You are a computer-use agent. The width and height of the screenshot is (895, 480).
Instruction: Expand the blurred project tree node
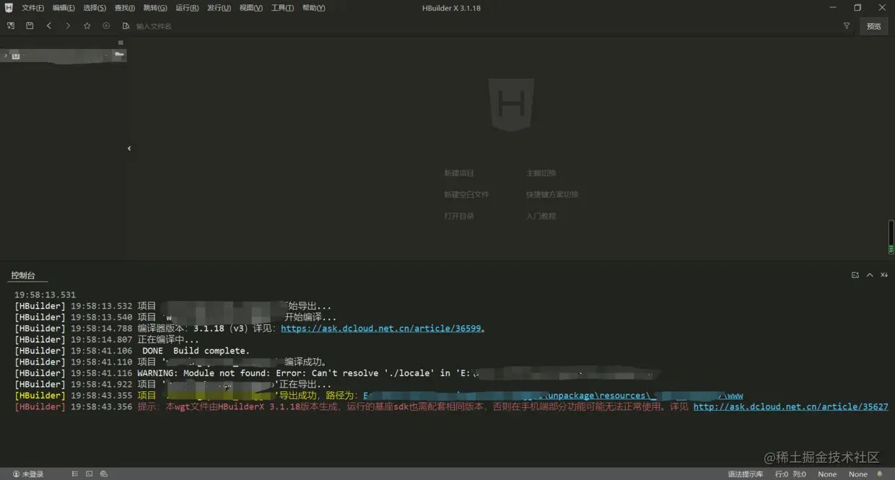coord(6,56)
